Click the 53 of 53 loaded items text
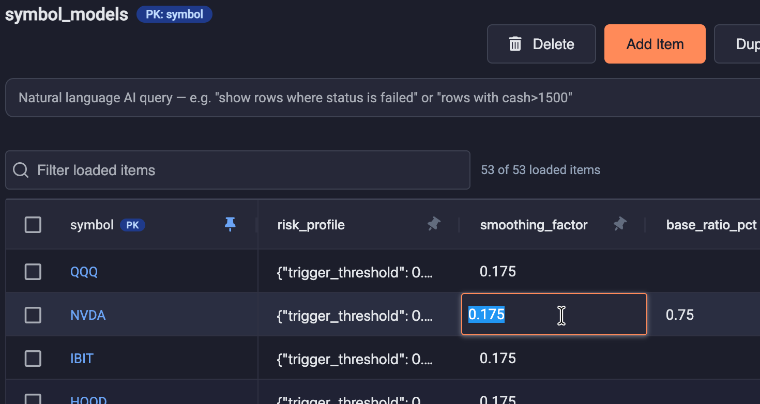The image size is (760, 404). pyautogui.click(x=540, y=170)
